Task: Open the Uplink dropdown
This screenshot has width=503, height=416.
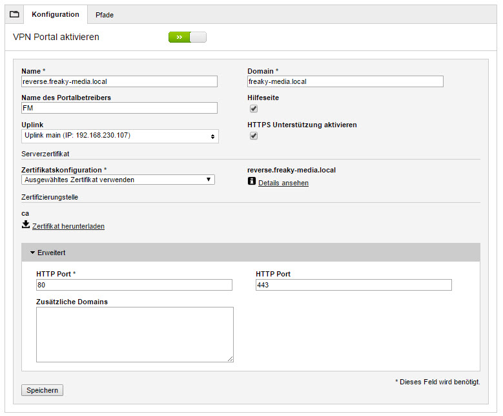Action: pyautogui.click(x=120, y=136)
